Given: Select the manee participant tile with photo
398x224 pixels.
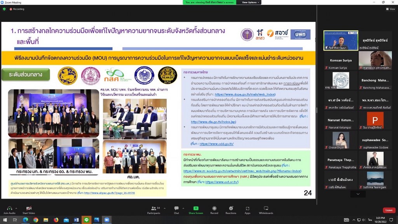Looking at the screenshot, I should [x=375, y=60].
